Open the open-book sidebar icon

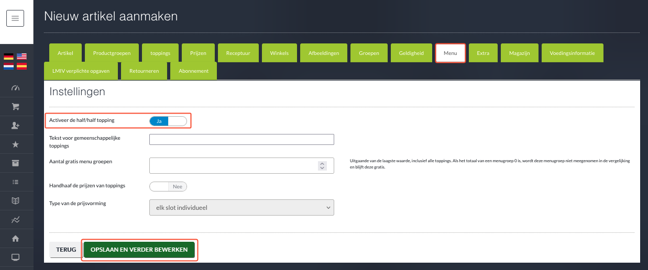[x=15, y=201]
